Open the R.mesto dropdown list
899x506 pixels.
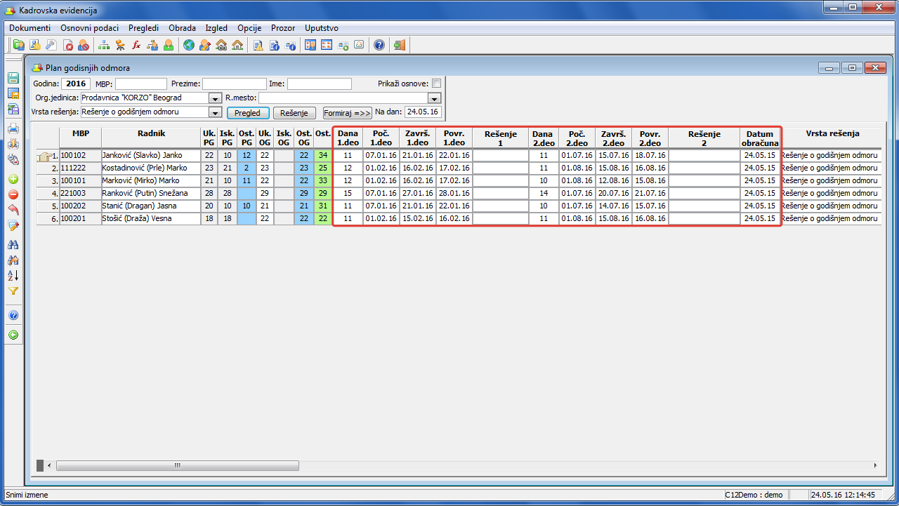[434, 98]
